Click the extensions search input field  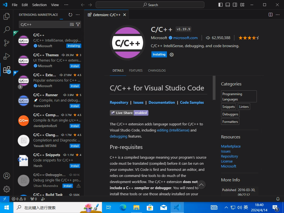(44, 25)
